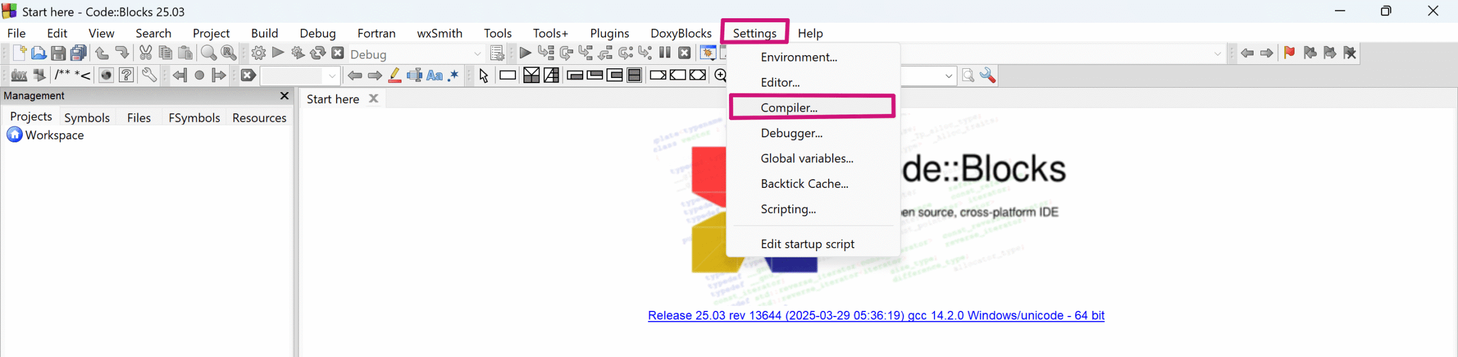The width and height of the screenshot is (1458, 357).
Task: Insert a Doxygen block comment icon
Action: click(x=62, y=75)
